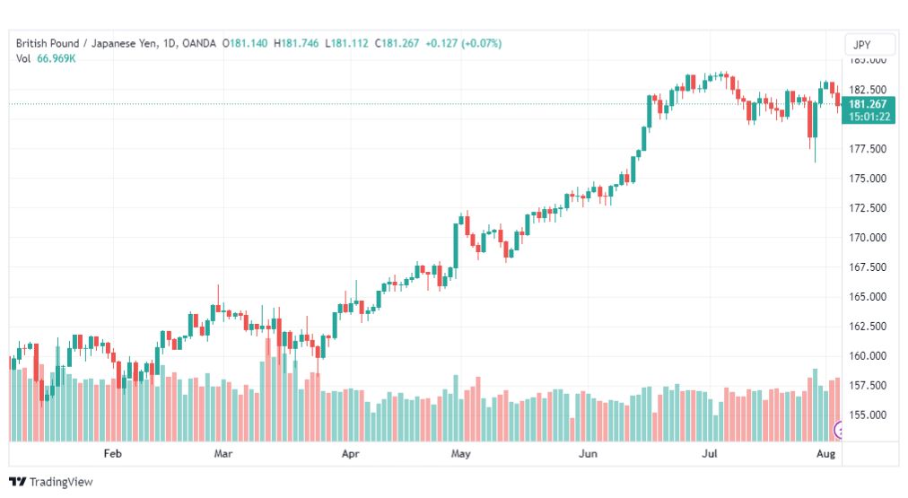Click the 15:01:22 countdown timer
The image size is (908, 498).
pyautogui.click(x=869, y=117)
